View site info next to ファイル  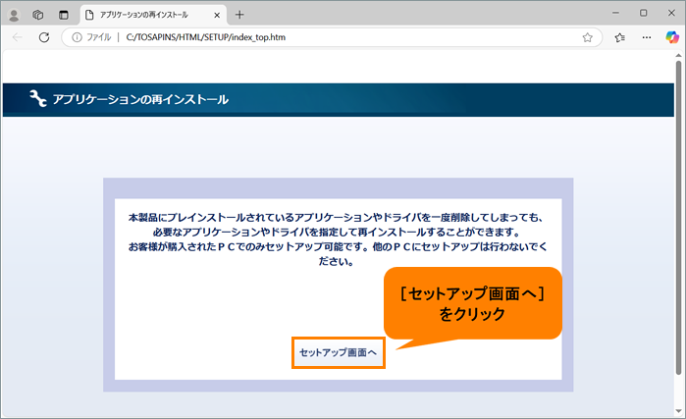77,37
